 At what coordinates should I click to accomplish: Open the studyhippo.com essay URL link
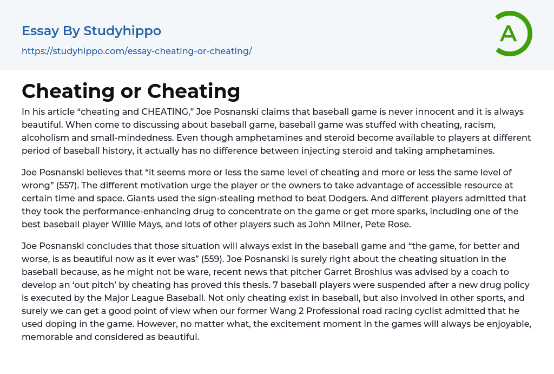click(x=137, y=51)
